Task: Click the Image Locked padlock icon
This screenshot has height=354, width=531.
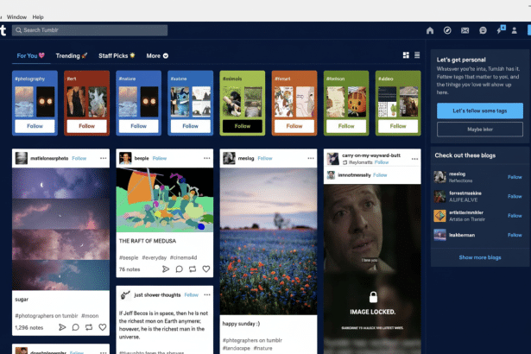Action: [x=373, y=297]
